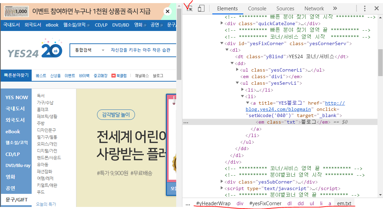Go to 베스트 link
This screenshot has height=209, width=383.
click(x=41, y=75)
